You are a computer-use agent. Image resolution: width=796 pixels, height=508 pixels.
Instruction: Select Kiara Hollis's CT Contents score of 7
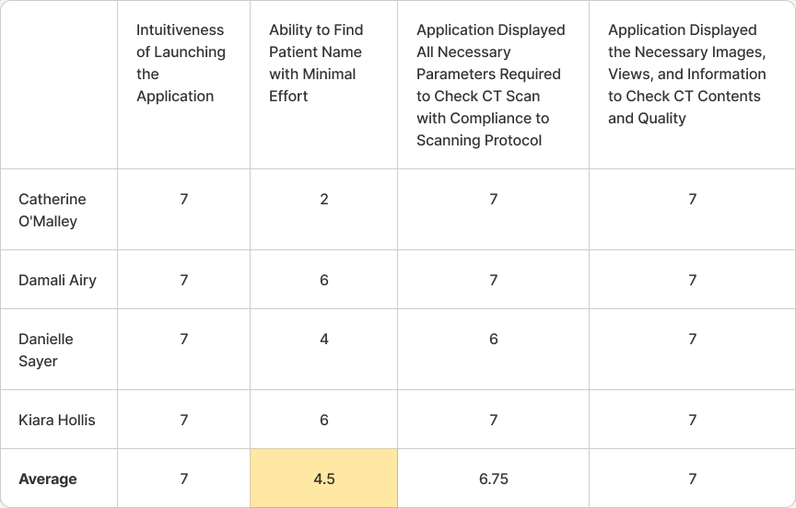tap(693, 420)
